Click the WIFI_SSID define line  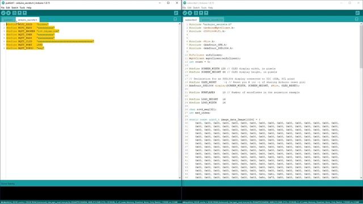tap(27, 24)
